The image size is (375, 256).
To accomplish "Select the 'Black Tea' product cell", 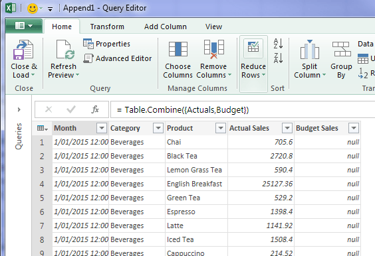I will click(196, 156).
